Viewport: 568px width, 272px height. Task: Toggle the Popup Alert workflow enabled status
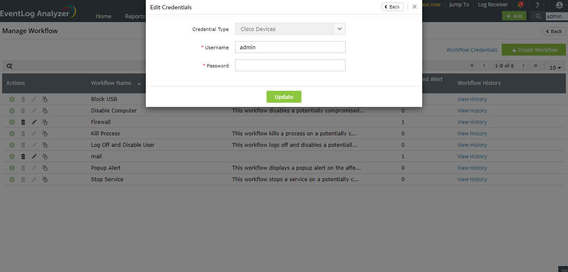point(12,168)
